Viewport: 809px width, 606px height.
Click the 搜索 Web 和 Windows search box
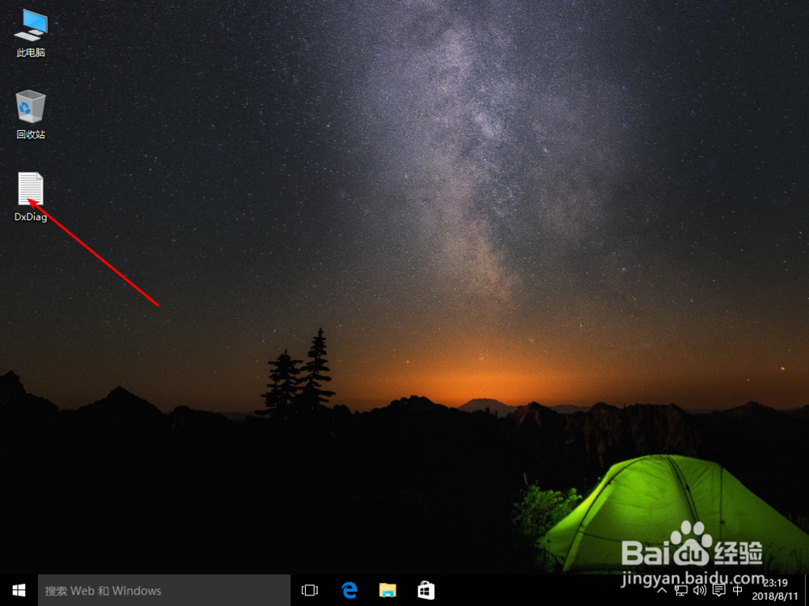click(x=164, y=591)
